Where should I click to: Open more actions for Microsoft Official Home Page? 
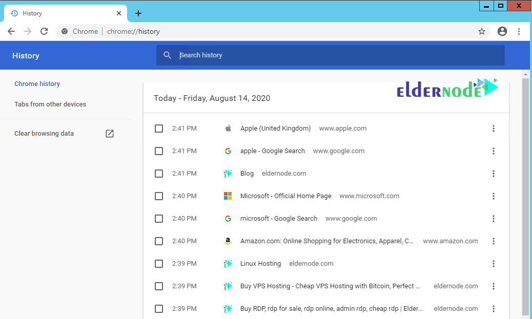tap(494, 196)
